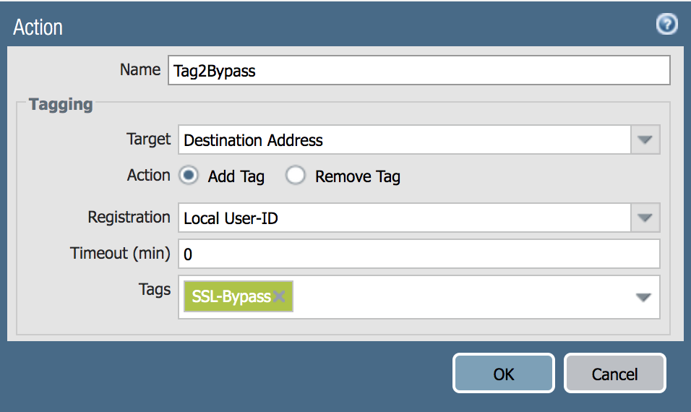The height and width of the screenshot is (412, 691).
Task: Click the Destination Address text in Target
Action: (x=254, y=140)
